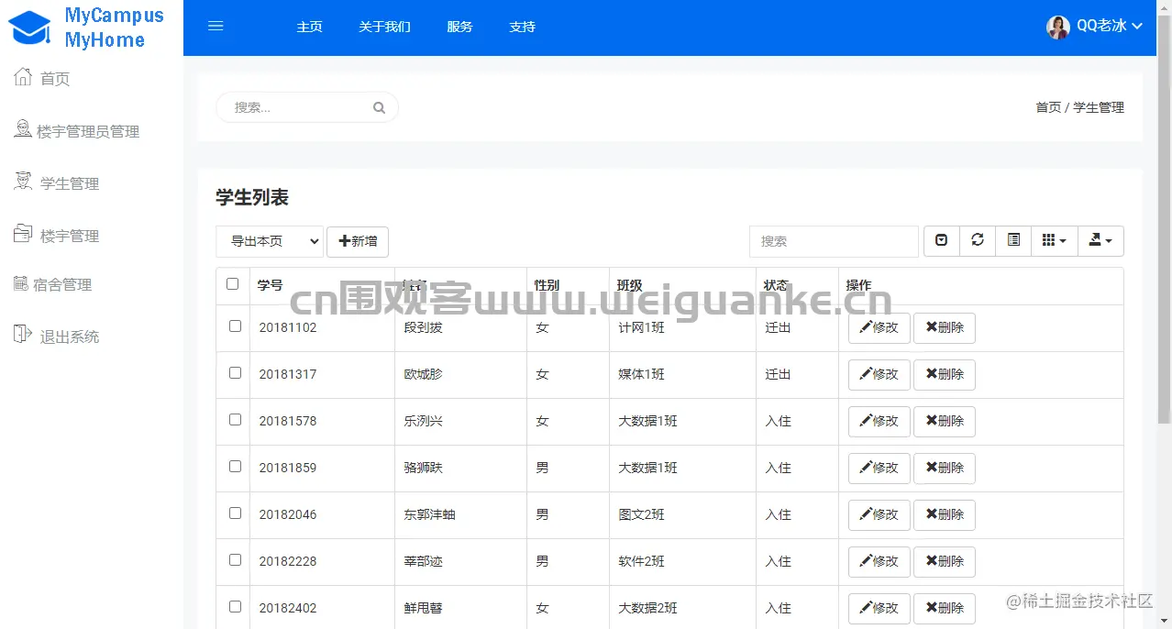This screenshot has width=1172, height=629.
Task: Open the 服务 top menu
Action: tap(459, 27)
